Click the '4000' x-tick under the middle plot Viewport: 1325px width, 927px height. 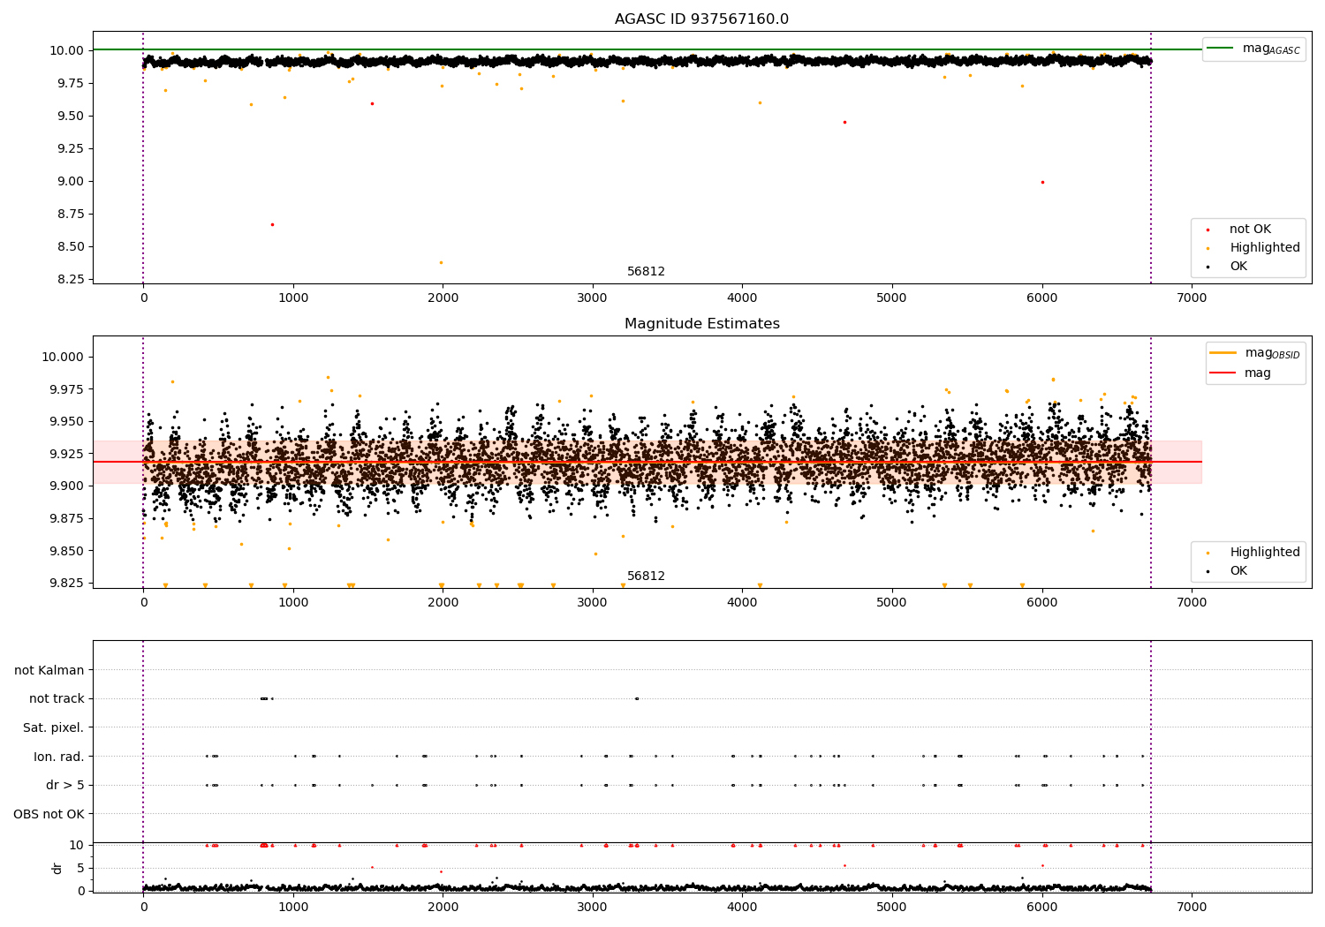[742, 603]
